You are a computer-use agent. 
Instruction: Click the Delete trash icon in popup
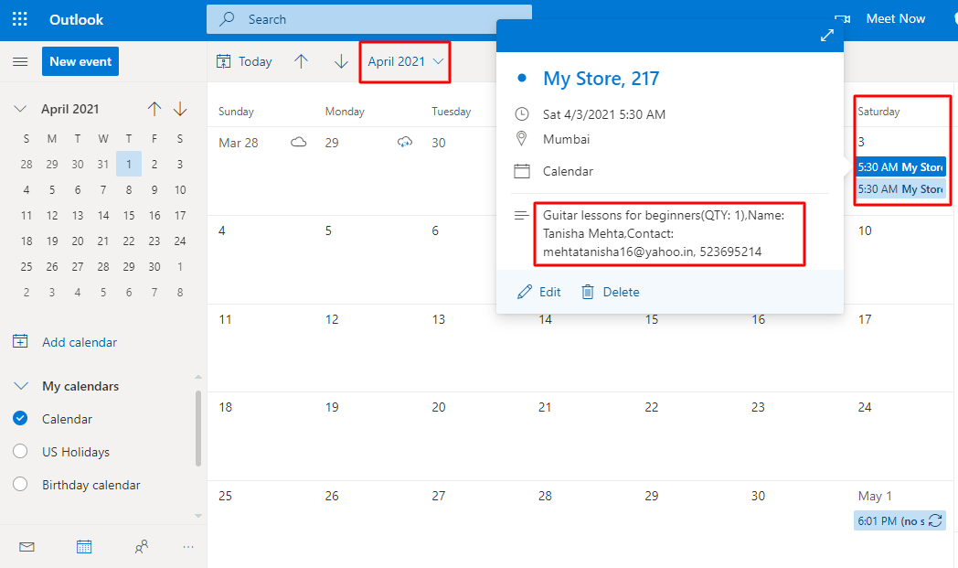point(588,292)
